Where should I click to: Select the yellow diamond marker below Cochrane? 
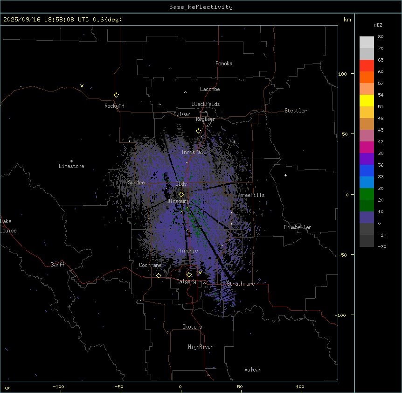[159, 276]
